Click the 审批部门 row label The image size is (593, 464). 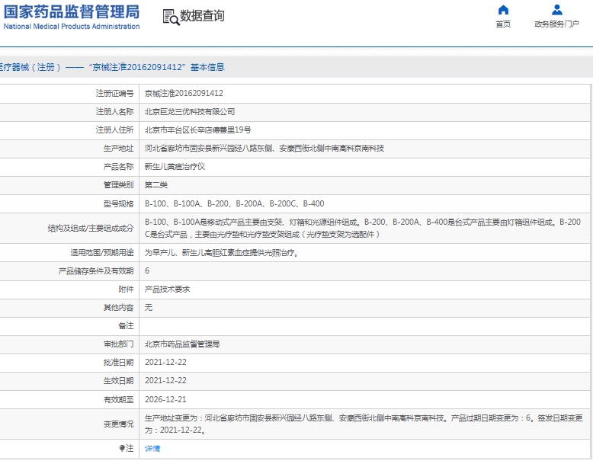click(x=118, y=344)
